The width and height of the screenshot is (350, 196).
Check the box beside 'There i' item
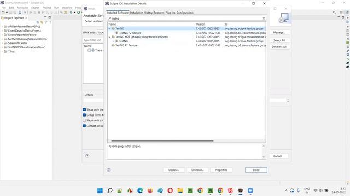point(89,50)
